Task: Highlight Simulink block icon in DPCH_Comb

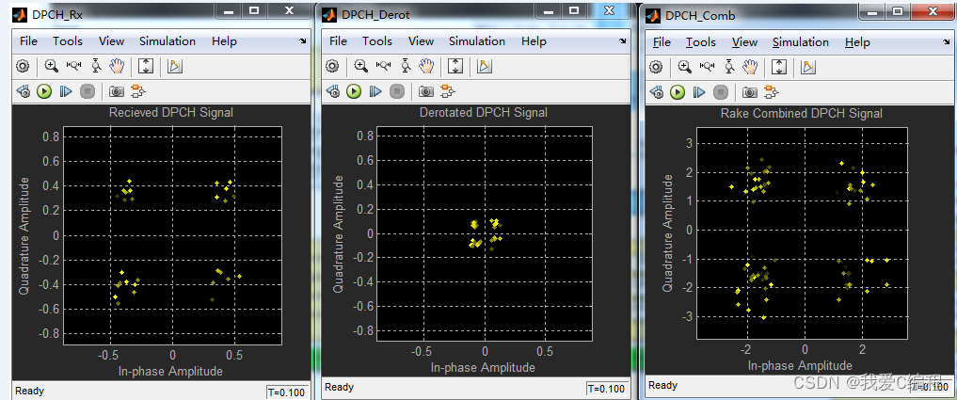Action: 772,92
